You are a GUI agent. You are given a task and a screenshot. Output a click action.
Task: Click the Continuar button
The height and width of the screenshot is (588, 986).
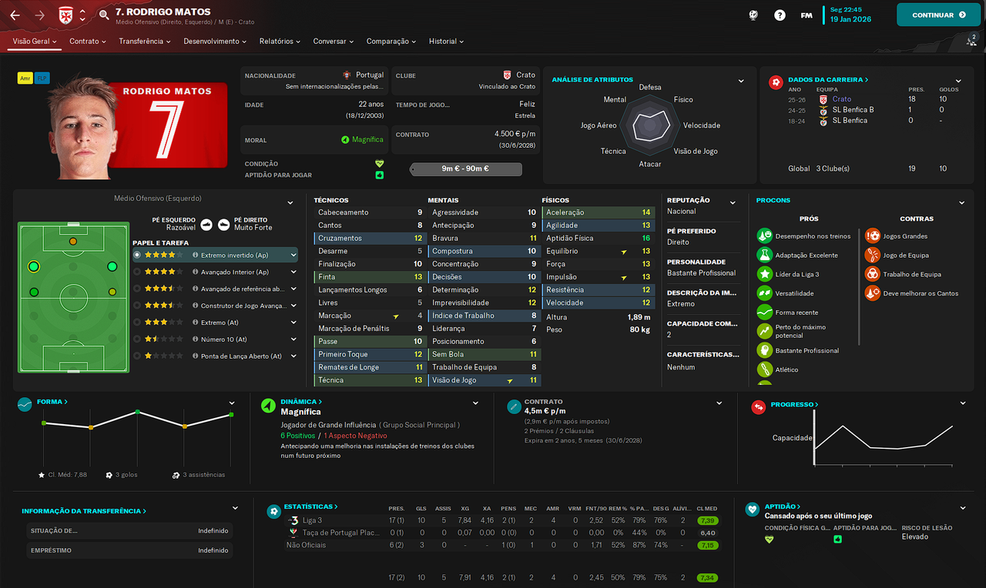click(938, 15)
